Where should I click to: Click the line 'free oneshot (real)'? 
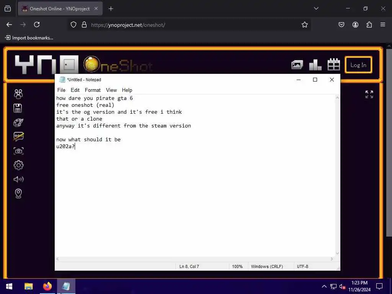[85, 105]
